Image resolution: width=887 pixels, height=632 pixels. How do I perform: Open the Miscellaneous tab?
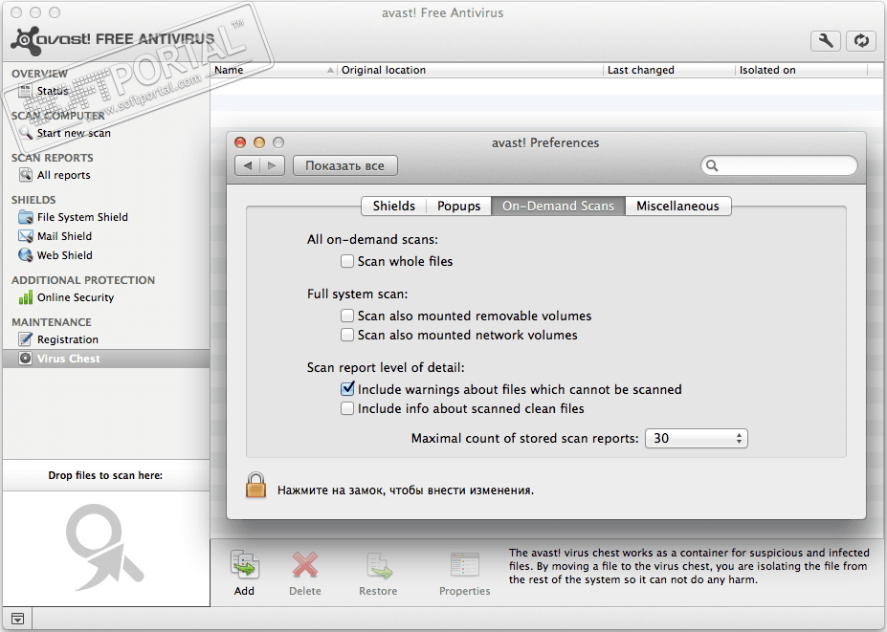tap(677, 206)
